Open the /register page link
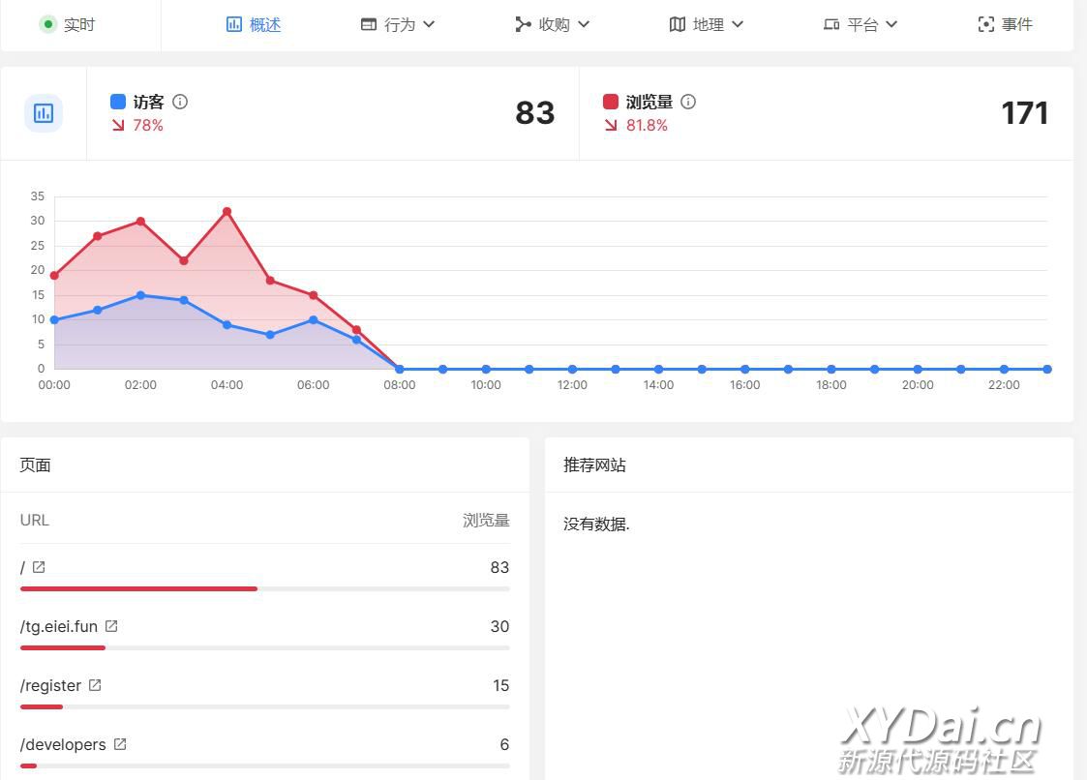 (51, 685)
